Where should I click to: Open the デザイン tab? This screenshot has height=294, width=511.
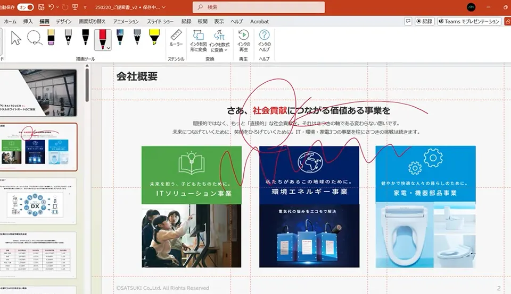tap(63, 21)
